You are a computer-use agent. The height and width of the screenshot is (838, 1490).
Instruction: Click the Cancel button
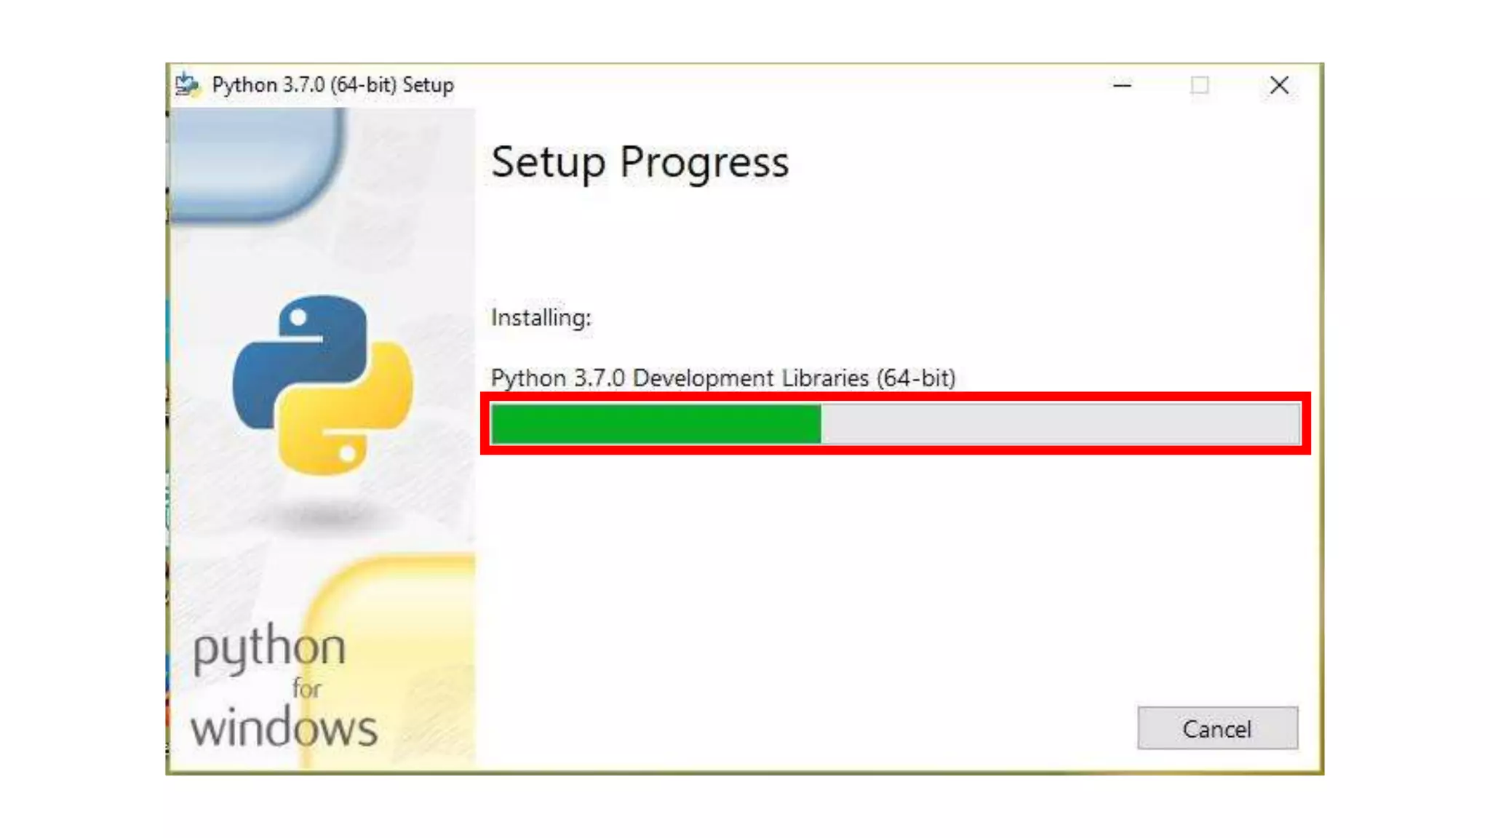coord(1217,728)
